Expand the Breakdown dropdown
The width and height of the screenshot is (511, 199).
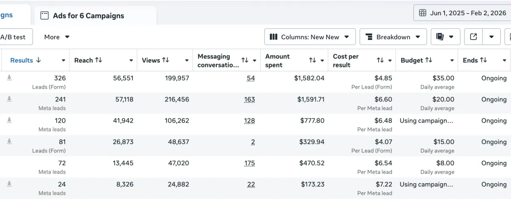point(393,37)
